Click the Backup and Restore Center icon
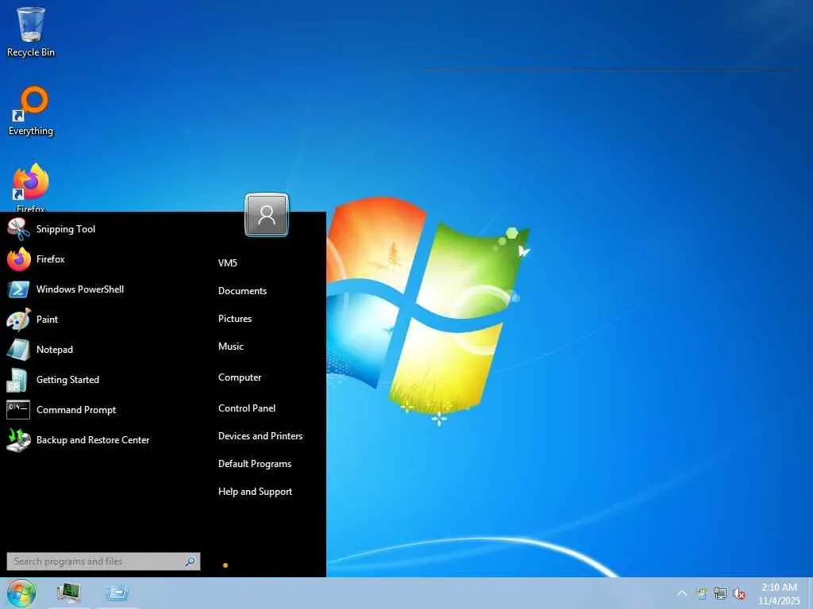This screenshot has width=813, height=609. pyautogui.click(x=19, y=439)
